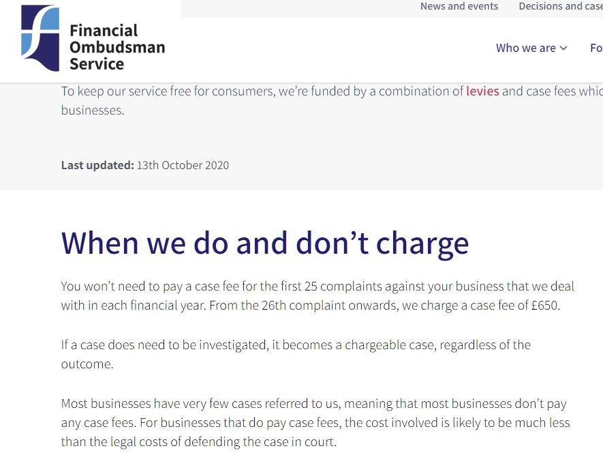Click the grey top utility navigation bar
Viewport: 603px width, 472px height.
point(392,8)
